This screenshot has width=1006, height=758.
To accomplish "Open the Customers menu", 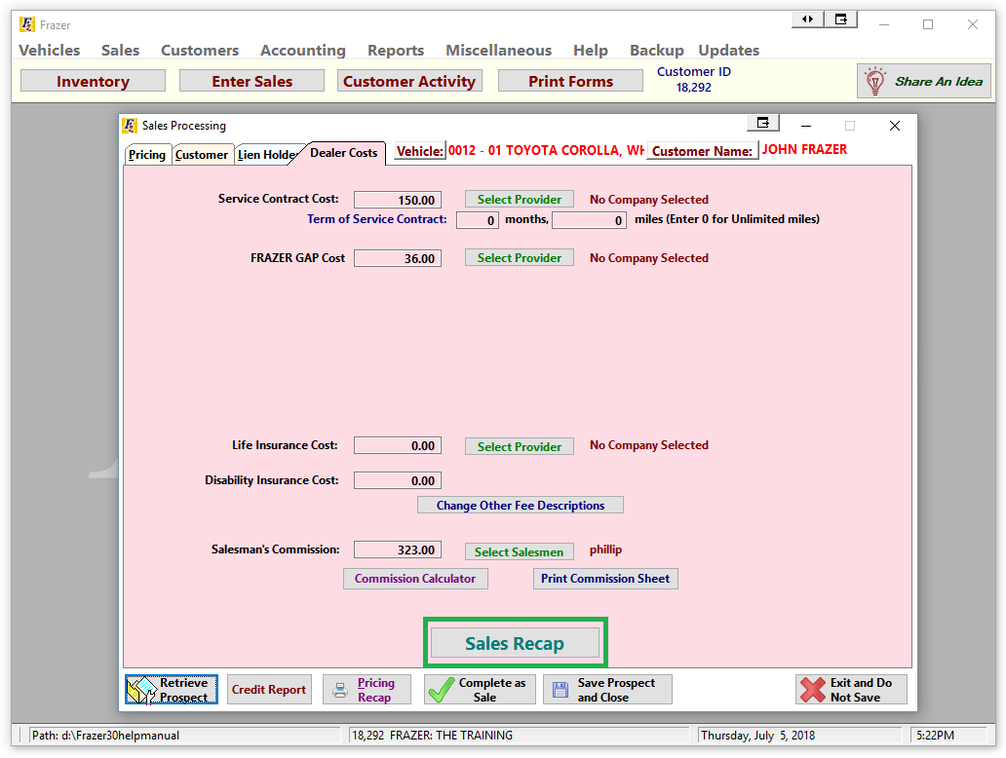I will point(200,50).
